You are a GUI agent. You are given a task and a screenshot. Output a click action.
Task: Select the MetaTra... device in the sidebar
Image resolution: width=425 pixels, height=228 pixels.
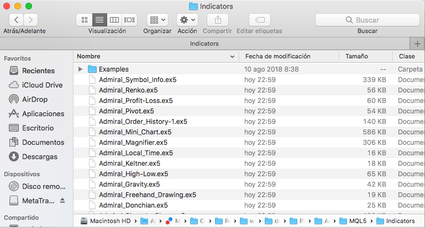pyautogui.click(x=32, y=200)
